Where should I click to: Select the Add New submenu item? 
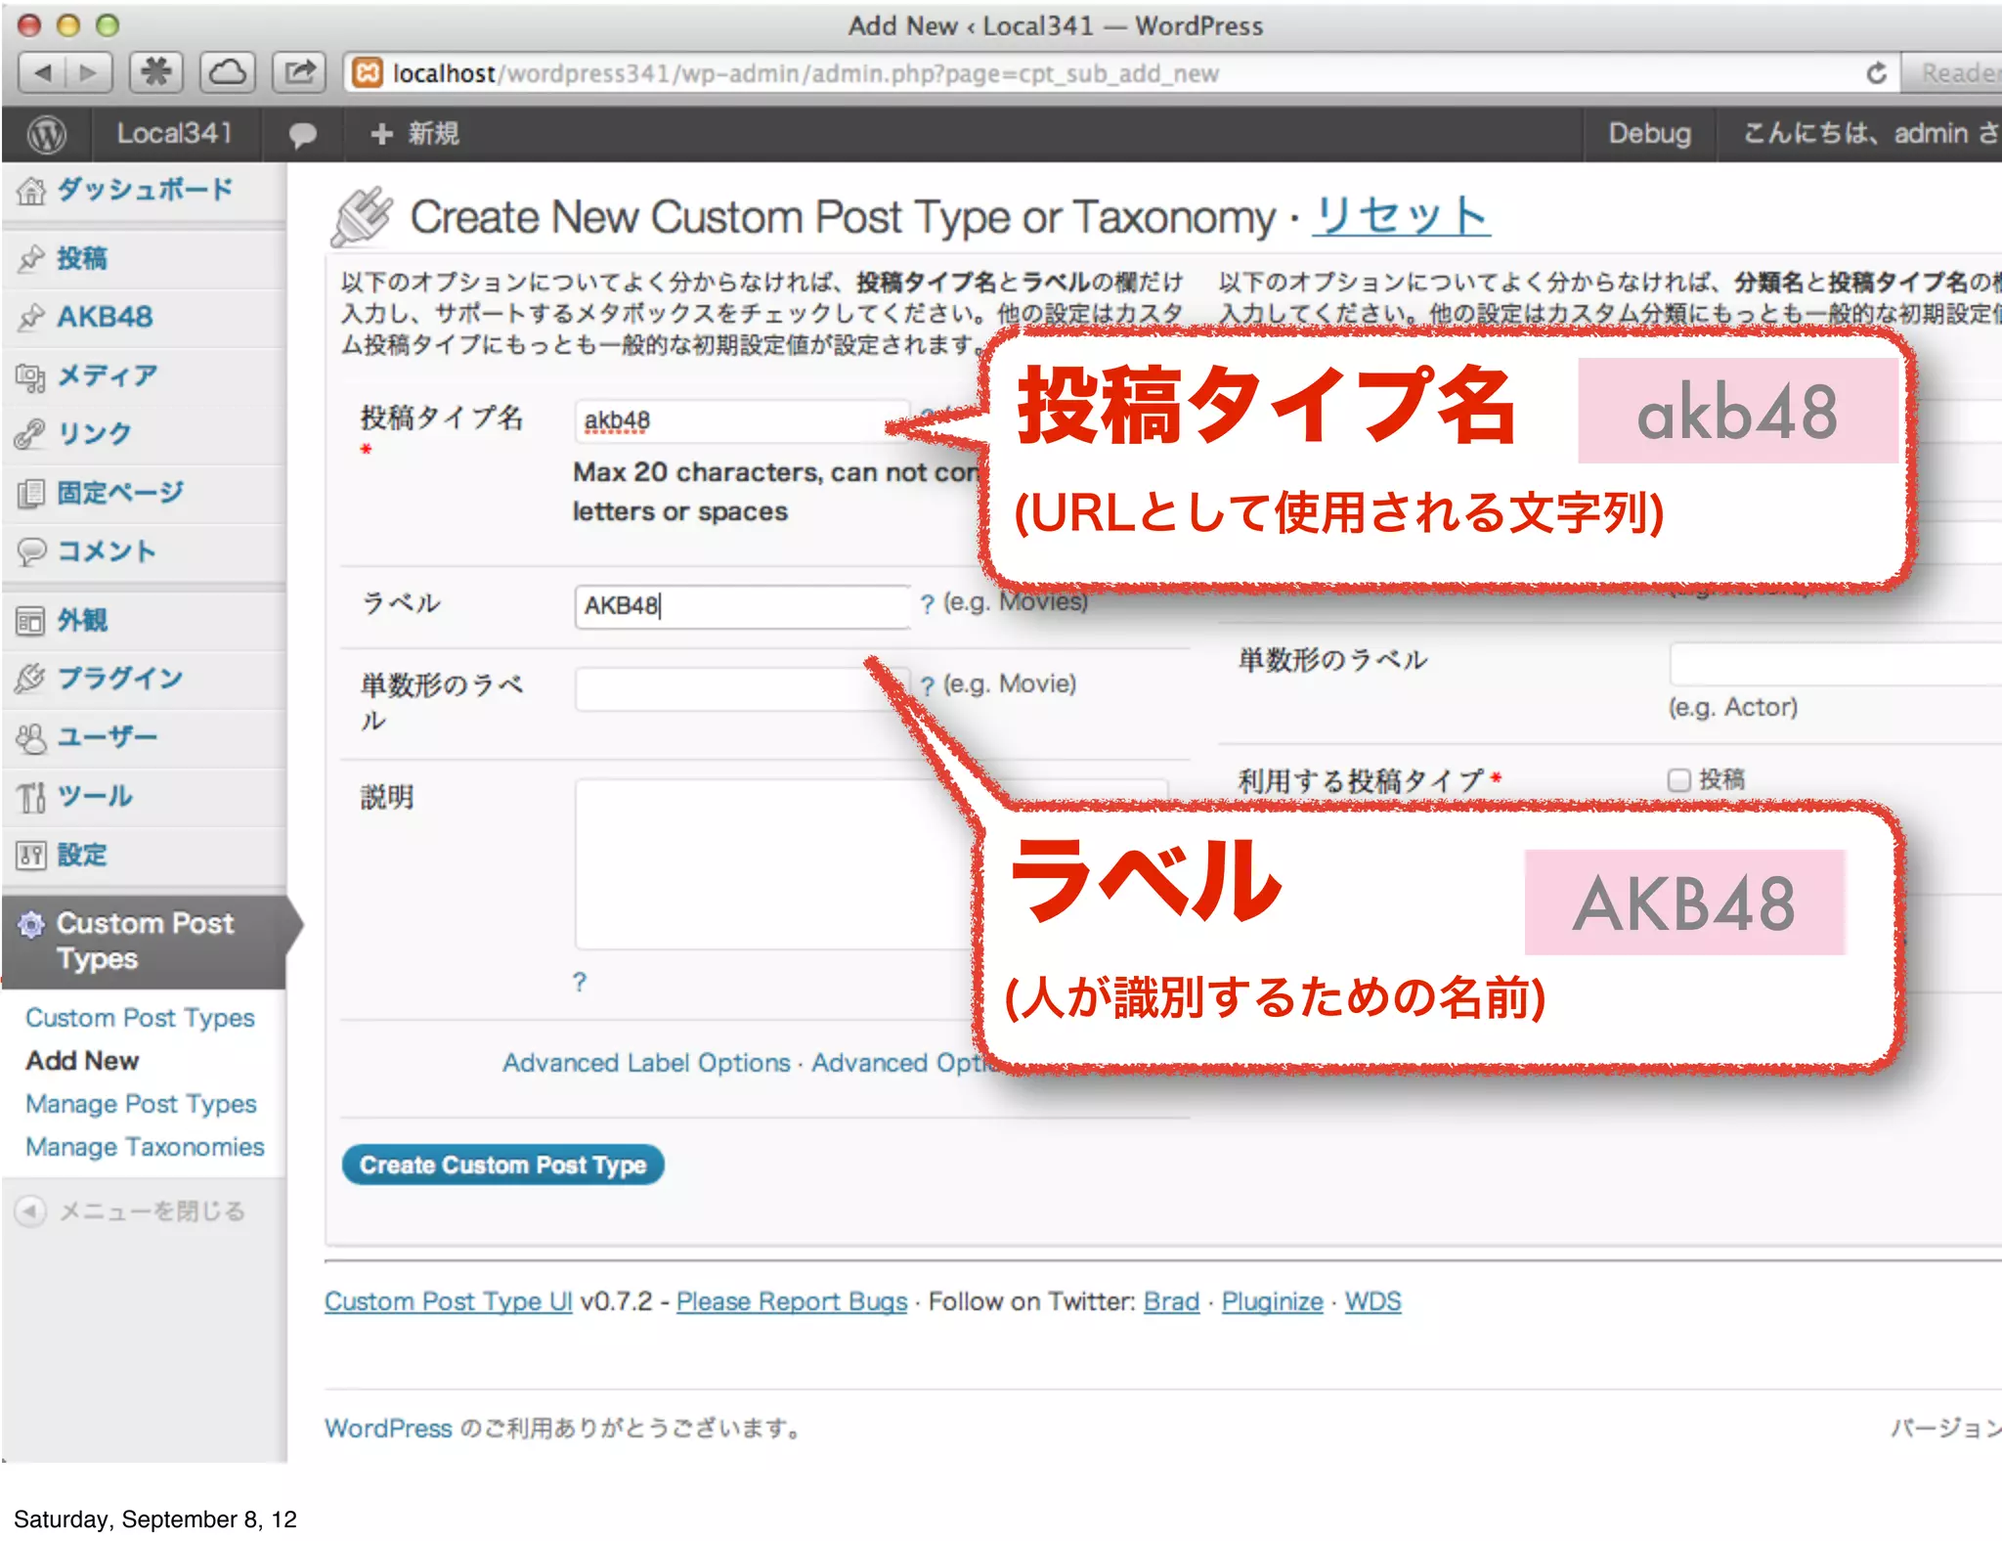pyautogui.click(x=82, y=1061)
